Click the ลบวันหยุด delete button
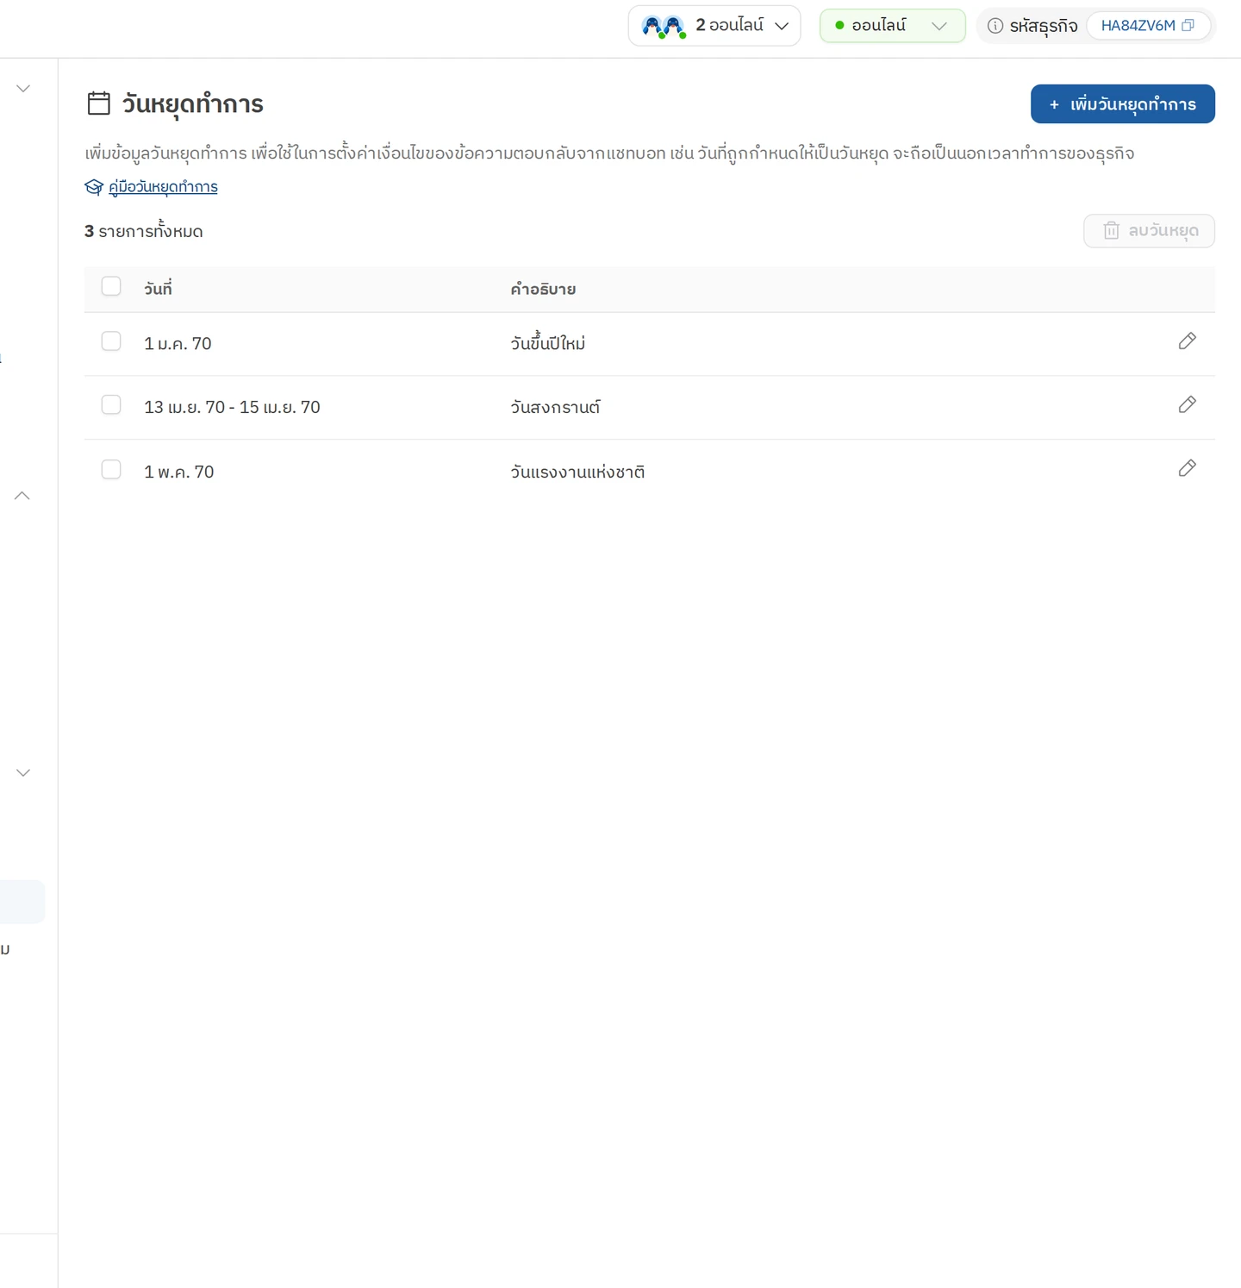The height and width of the screenshot is (1288, 1241). point(1149,231)
